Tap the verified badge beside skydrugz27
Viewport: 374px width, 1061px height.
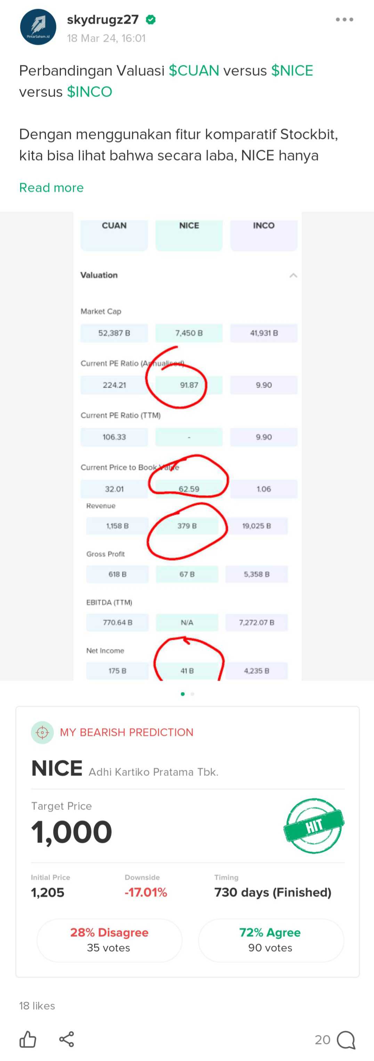click(151, 19)
